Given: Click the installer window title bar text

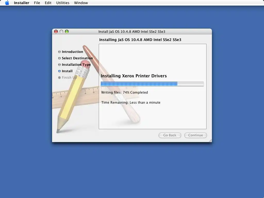Looking at the screenshot, I should tap(132, 31).
